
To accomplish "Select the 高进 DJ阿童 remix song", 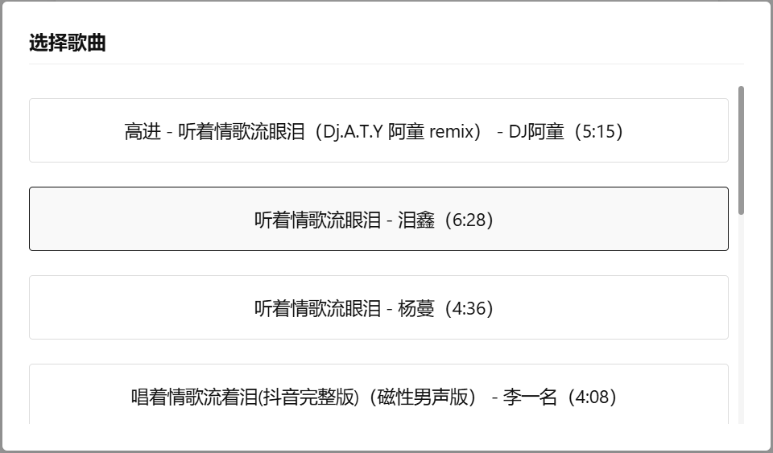I will tap(378, 130).
